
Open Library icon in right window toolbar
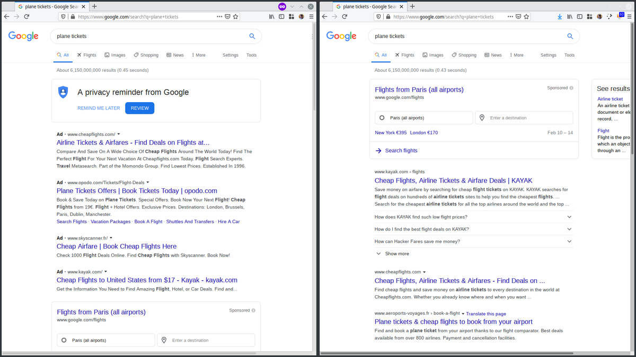click(570, 16)
